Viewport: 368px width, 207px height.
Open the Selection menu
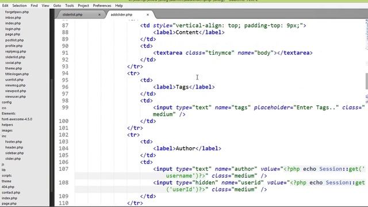pyautogui.click(x=19, y=5)
